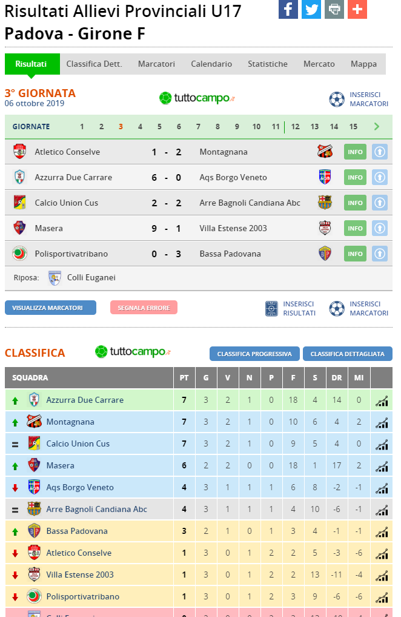Open the orange plus share icon
401x617 pixels.
coord(357,9)
